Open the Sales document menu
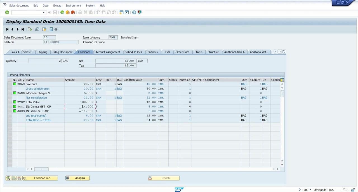This screenshot has width=358, height=192. pyautogui.click(x=19, y=6)
